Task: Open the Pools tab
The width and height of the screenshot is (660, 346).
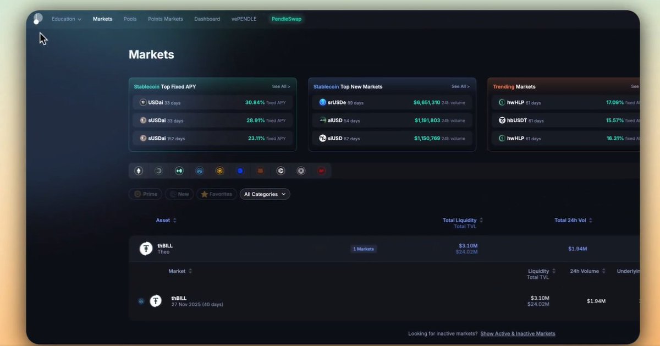Action: [130, 19]
